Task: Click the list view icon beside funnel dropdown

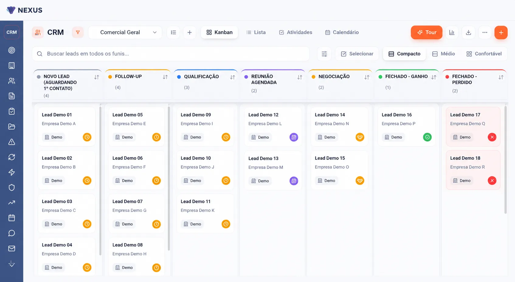Action: (174, 32)
